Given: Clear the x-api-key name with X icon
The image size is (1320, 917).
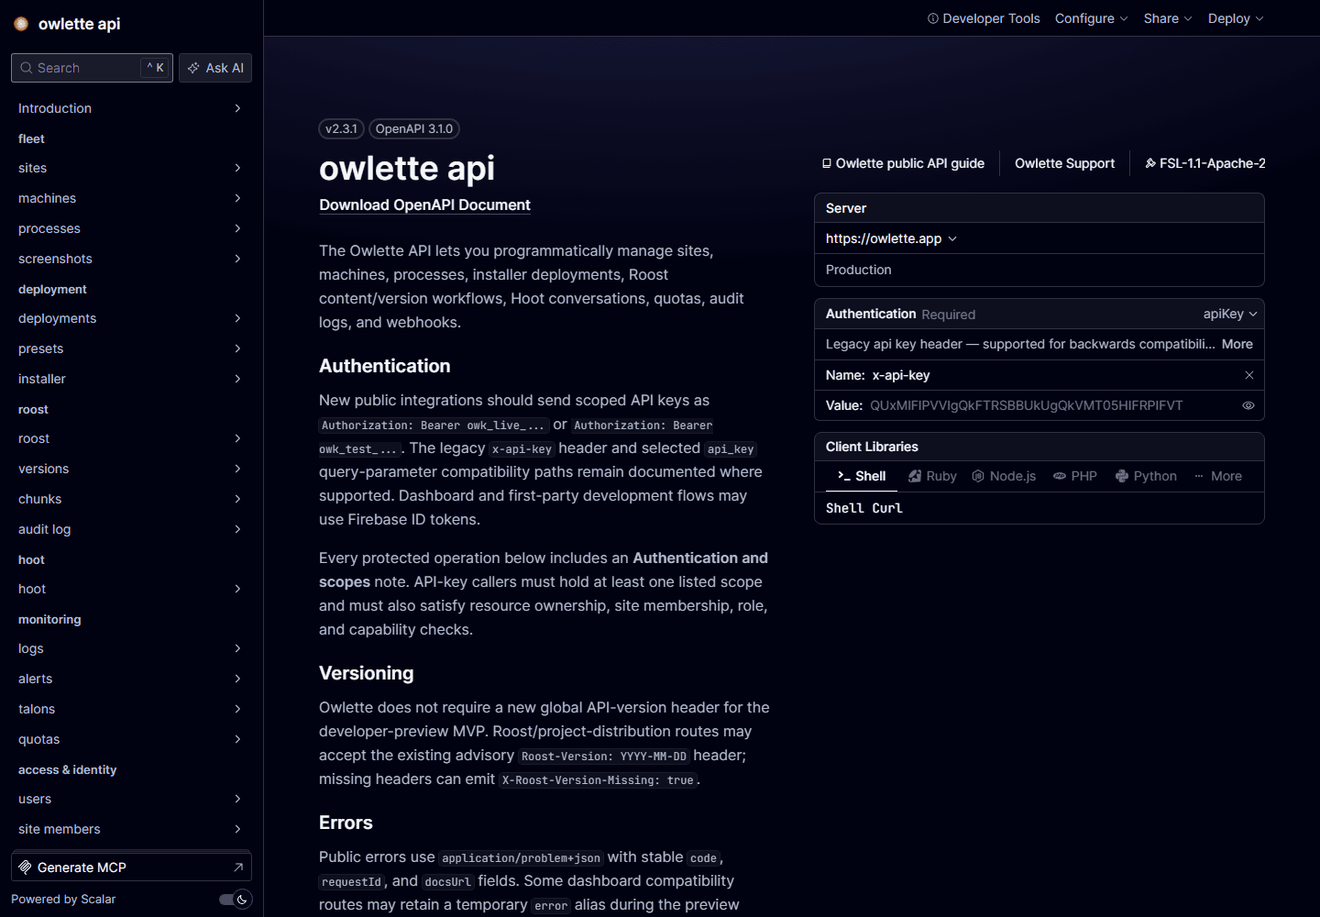Looking at the screenshot, I should [1248, 375].
